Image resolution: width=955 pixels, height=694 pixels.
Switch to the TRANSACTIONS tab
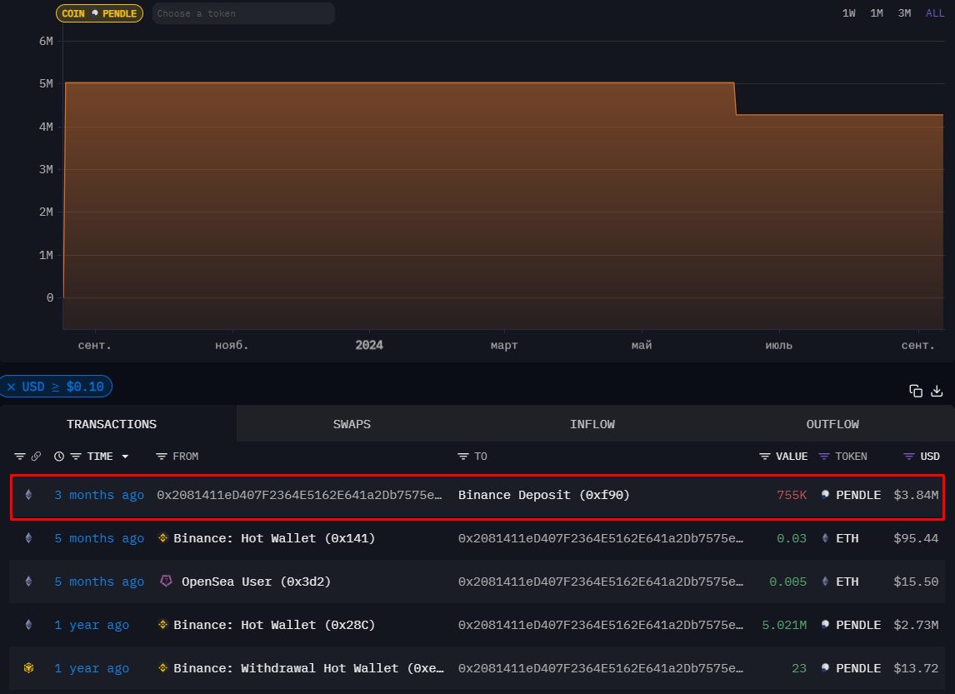point(112,424)
